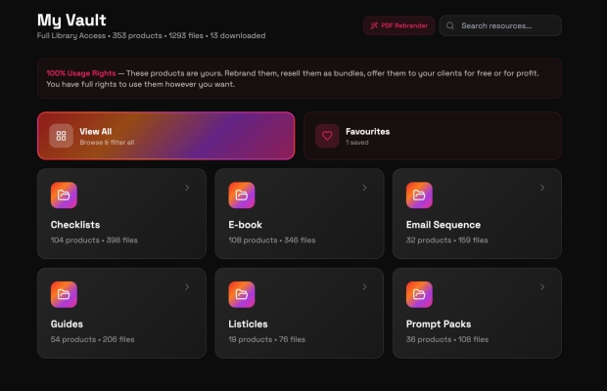The height and width of the screenshot is (391, 607).
Task: Switch to the Favourites tab
Action: pyautogui.click(x=433, y=136)
